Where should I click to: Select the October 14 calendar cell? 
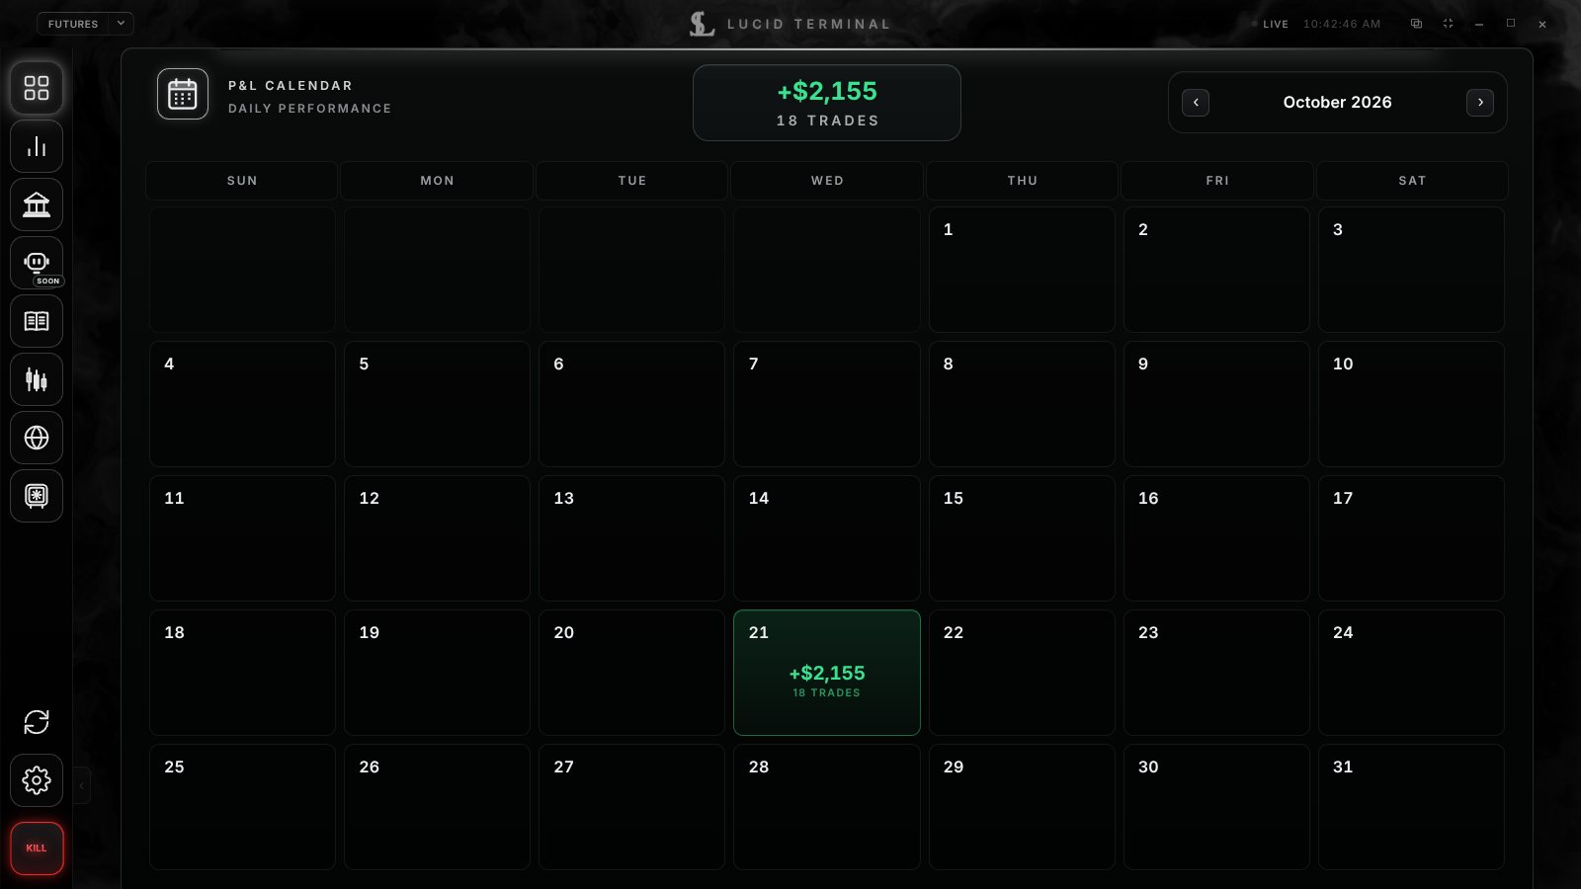coord(827,538)
